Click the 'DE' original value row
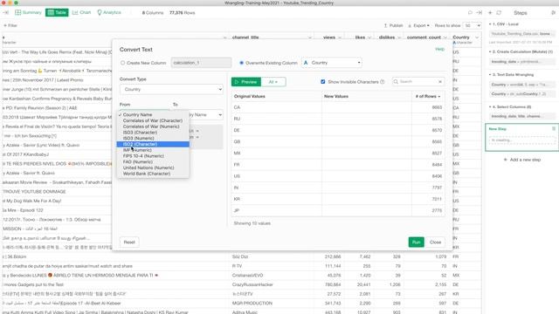 click(x=338, y=130)
